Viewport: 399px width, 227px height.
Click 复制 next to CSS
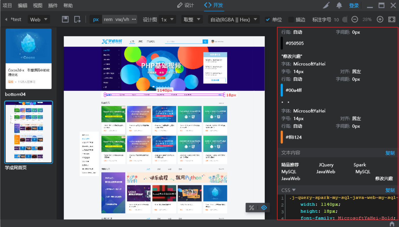pos(390,190)
